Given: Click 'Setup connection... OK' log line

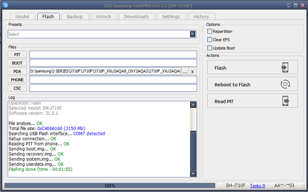Looking at the screenshot, I should 33,139.
